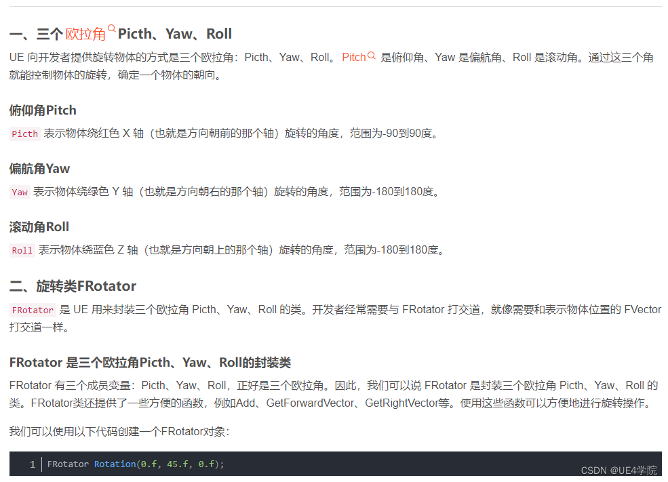Click the FRotator 封装类 section heading
668x482 pixels.
(147, 362)
